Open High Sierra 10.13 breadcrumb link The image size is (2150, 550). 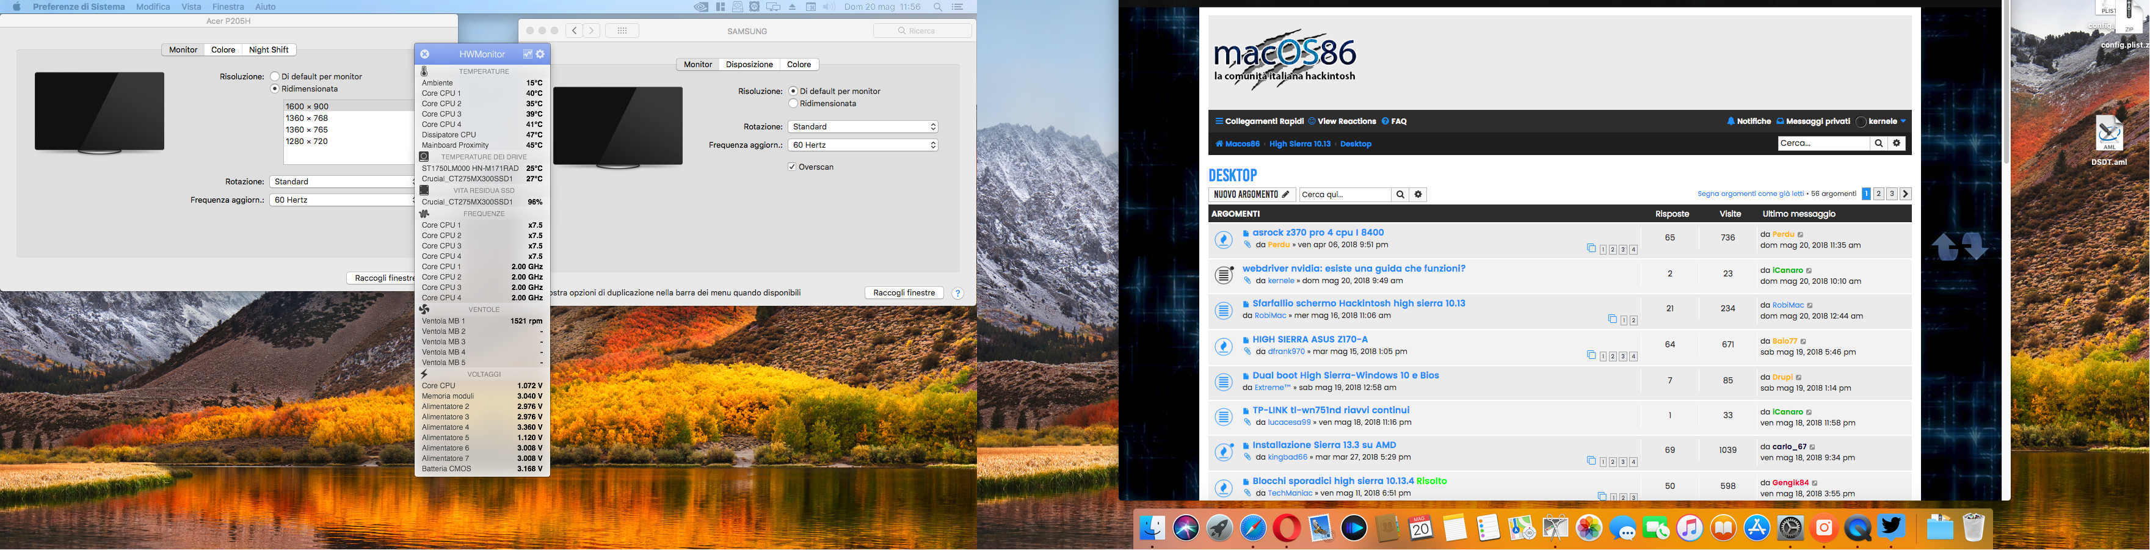[x=1299, y=145]
